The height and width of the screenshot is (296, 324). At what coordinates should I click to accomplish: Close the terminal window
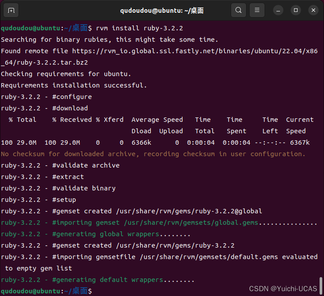coord(313,10)
